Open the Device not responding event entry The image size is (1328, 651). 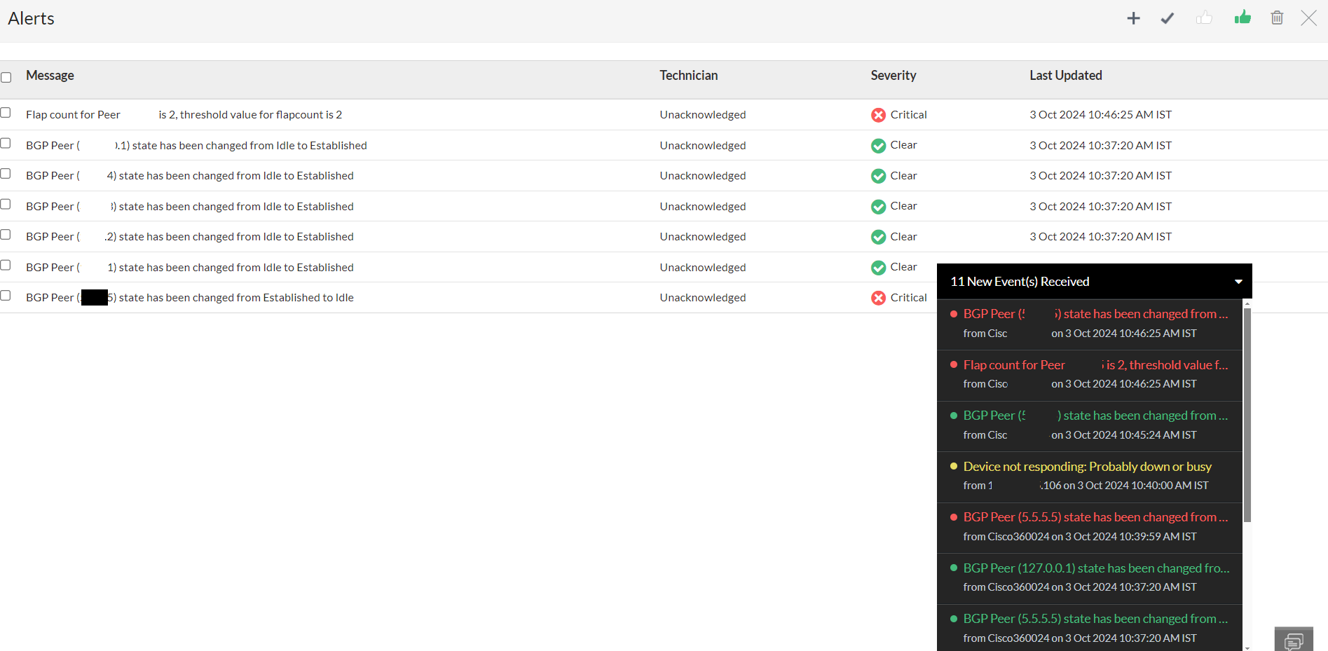pos(1088,466)
